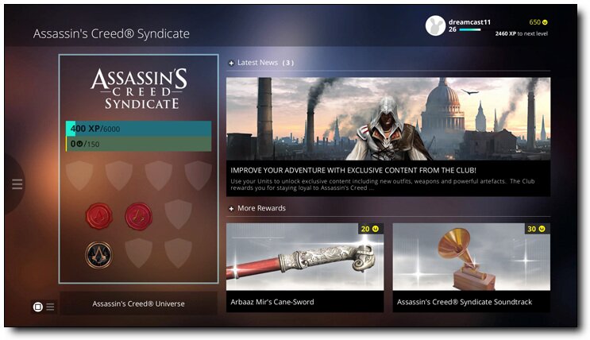Switch to grid view toggle
This screenshot has height=340, width=590.
click(x=37, y=307)
